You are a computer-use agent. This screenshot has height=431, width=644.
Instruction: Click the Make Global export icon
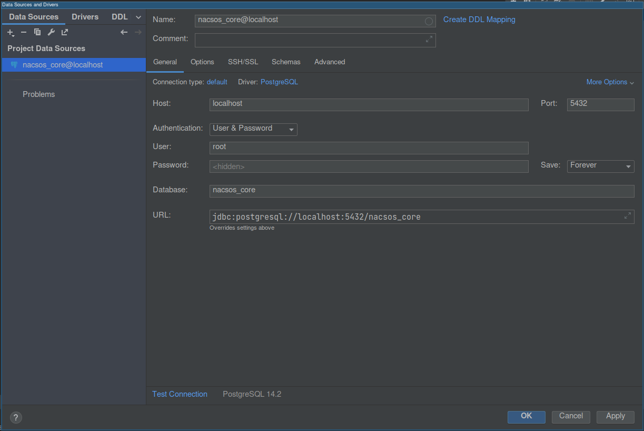(65, 33)
